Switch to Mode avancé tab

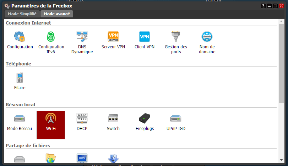tap(57, 14)
